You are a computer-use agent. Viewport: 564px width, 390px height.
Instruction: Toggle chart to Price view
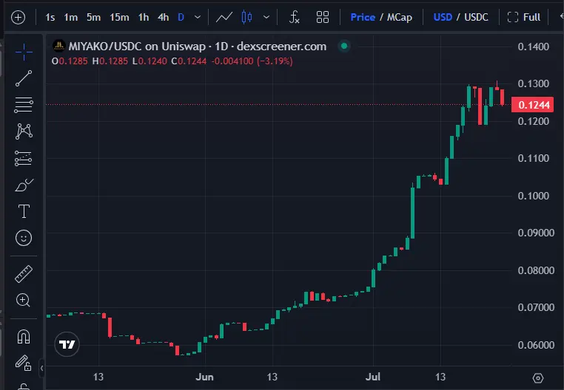(x=363, y=17)
